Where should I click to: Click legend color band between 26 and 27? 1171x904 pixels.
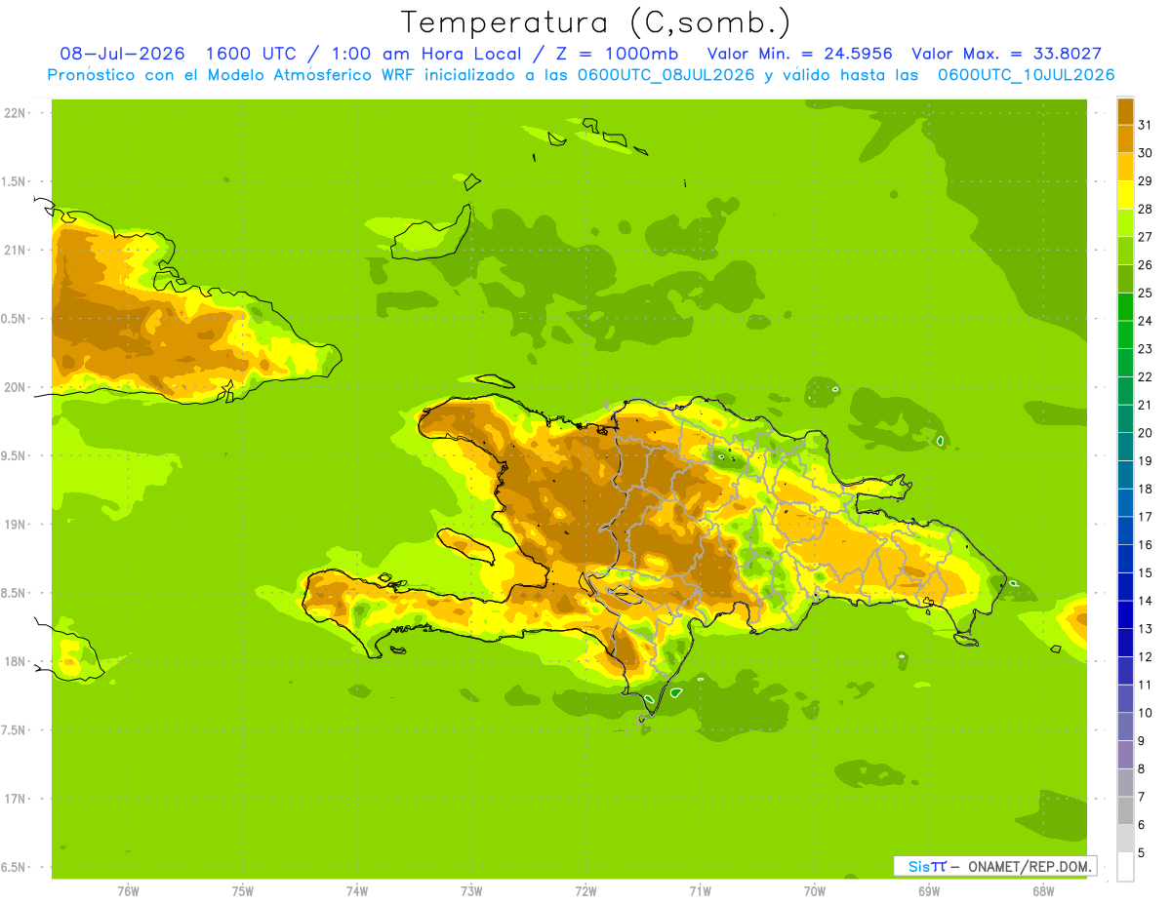[x=1125, y=251]
